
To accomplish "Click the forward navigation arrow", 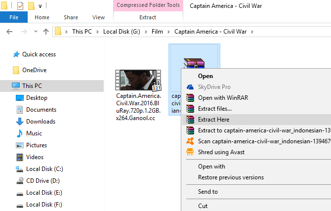I will coord(24,32).
